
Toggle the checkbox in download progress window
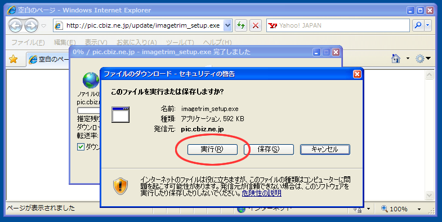click(x=81, y=146)
